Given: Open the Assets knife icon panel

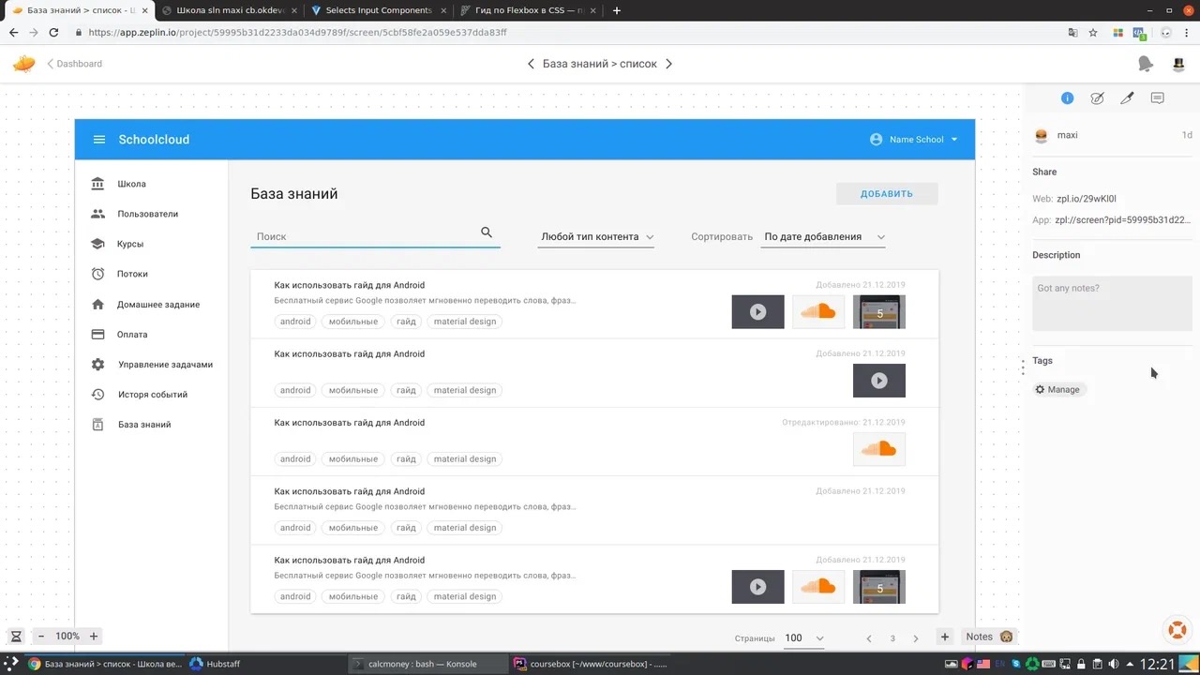Looking at the screenshot, I should tap(1127, 98).
